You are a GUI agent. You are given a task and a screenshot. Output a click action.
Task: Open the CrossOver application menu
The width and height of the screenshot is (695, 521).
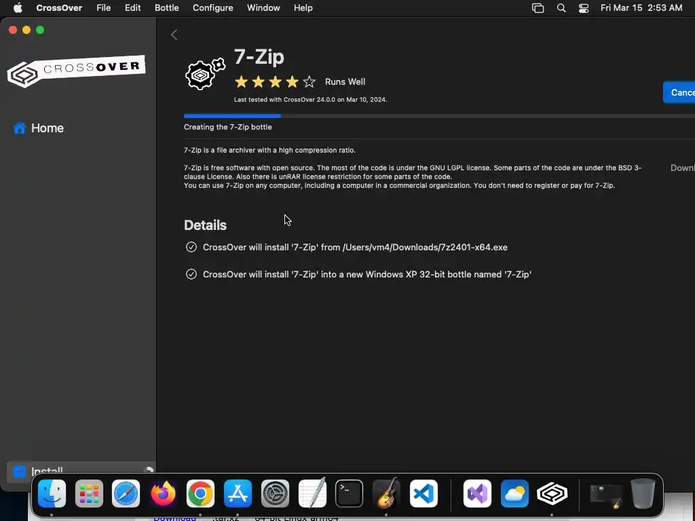(x=59, y=8)
